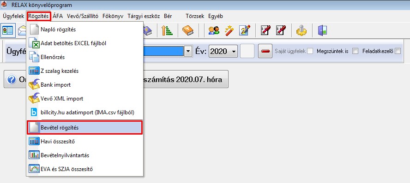
Task: Click the blue b icon of billcity.hu import
Action: (34, 112)
